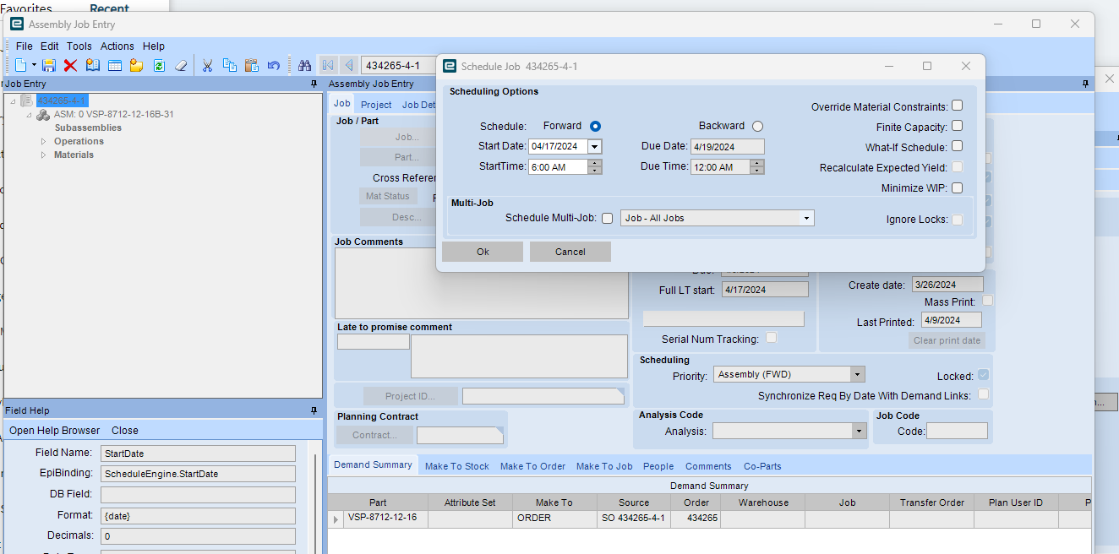The width and height of the screenshot is (1119, 554).
Task: Click the red Delete X icon
Action: click(70, 66)
